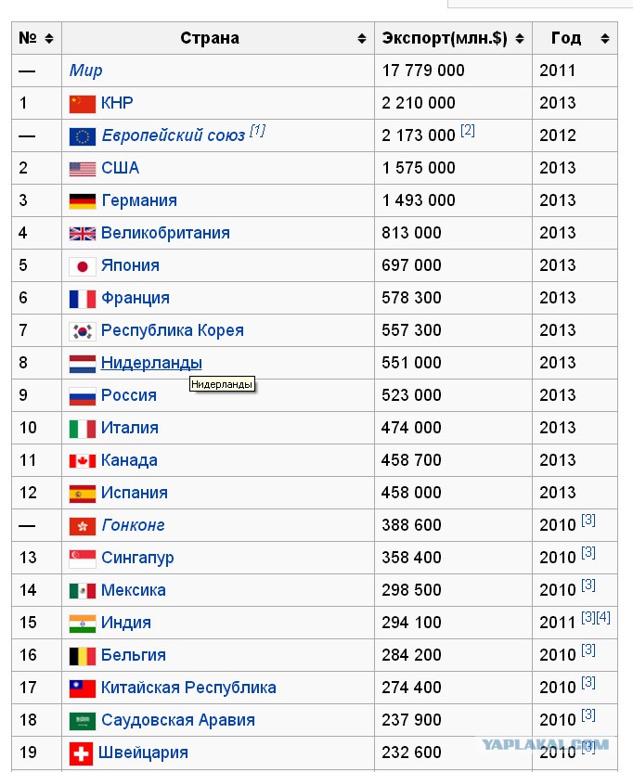Sort table by Год column arrows
The width and height of the screenshot is (633, 772).
(x=605, y=38)
